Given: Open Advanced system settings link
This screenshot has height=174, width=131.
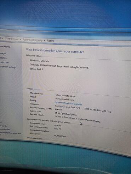Looking at the screenshot, I should 8,67.
